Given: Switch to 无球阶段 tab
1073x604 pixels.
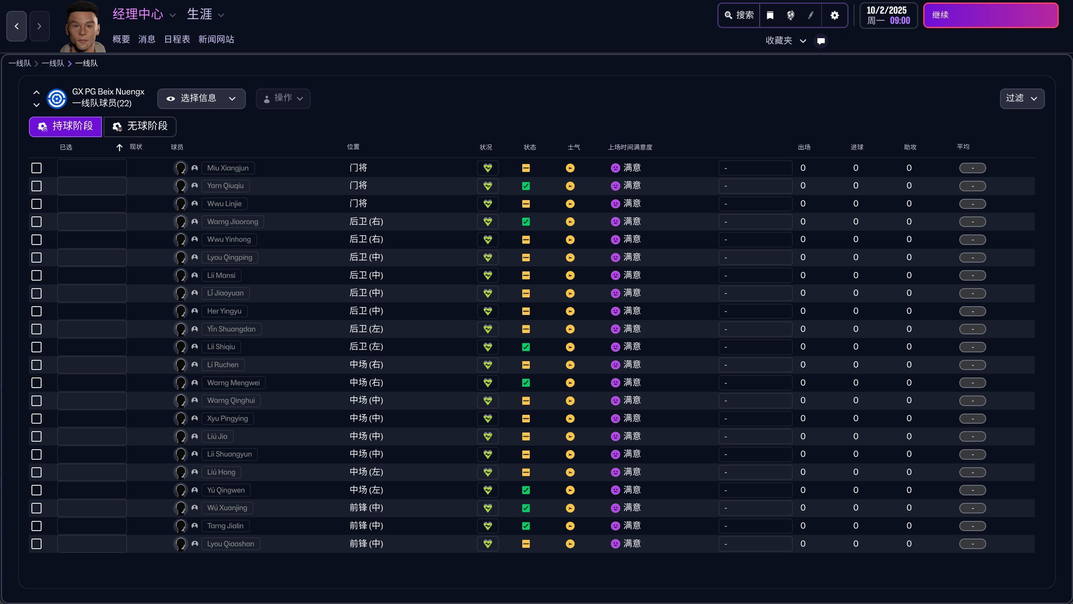Looking at the screenshot, I should [140, 126].
